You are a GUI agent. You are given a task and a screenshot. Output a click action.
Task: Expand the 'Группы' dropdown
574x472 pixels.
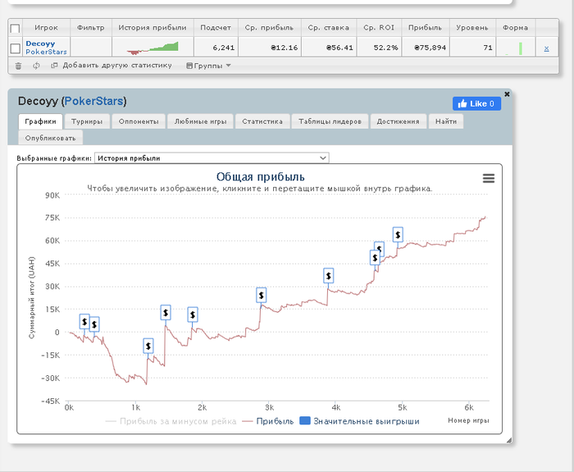[208, 66]
